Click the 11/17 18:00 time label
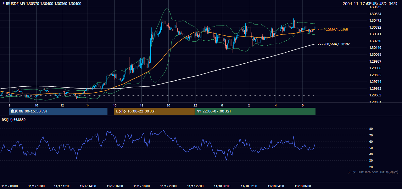402x189 pixels. [142, 186]
